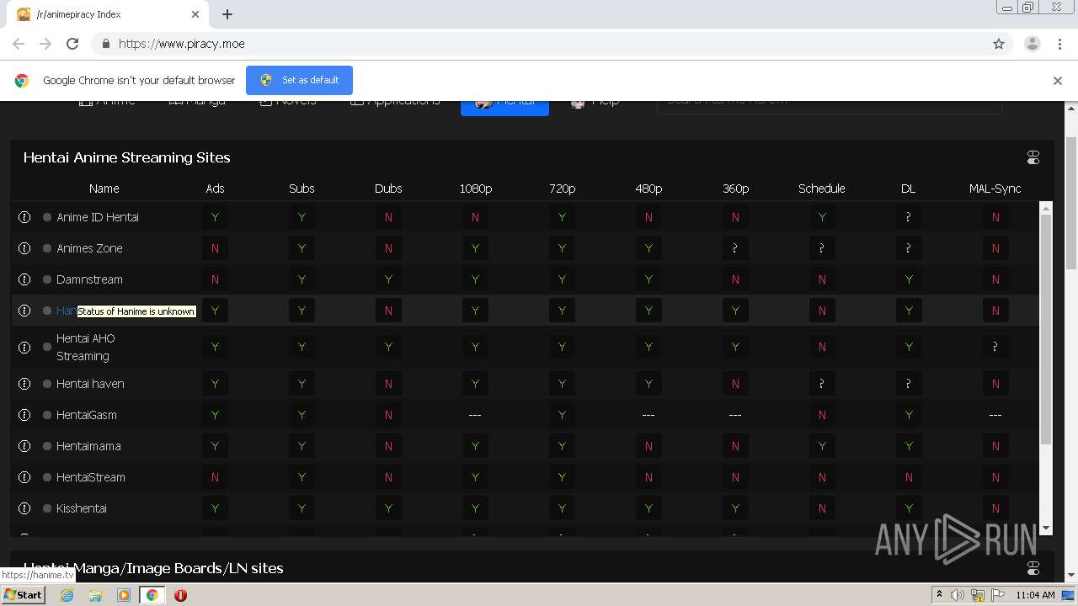Sort table by Dubs column header
Image resolution: width=1078 pixels, height=606 pixels.
tap(388, 189)
